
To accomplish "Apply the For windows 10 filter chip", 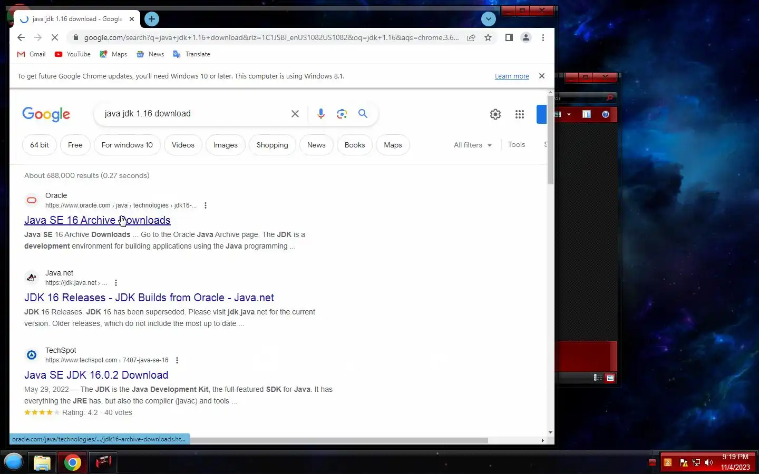I will point(127,145).
